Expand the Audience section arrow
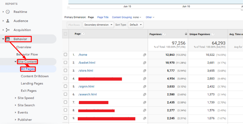Image resolution: width=243 pixels, height=124 pixels. 3,21
